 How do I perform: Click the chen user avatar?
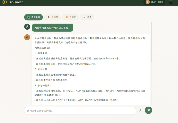coord(148,2)
